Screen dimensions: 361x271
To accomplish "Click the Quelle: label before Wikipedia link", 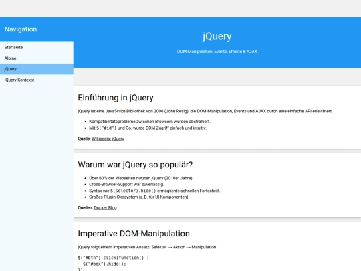I will [84, 139].
